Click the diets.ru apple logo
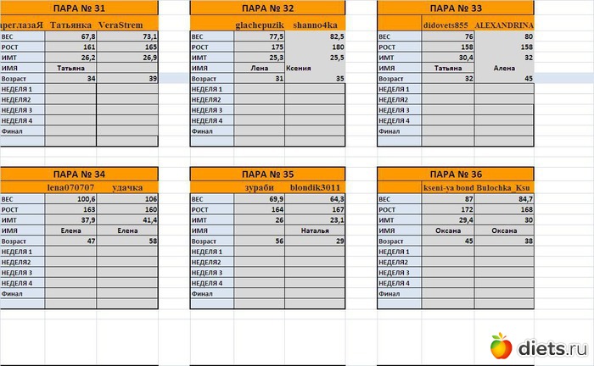Image resolution: width=594 pixels, height=366 pixels. tap(501, 346)
